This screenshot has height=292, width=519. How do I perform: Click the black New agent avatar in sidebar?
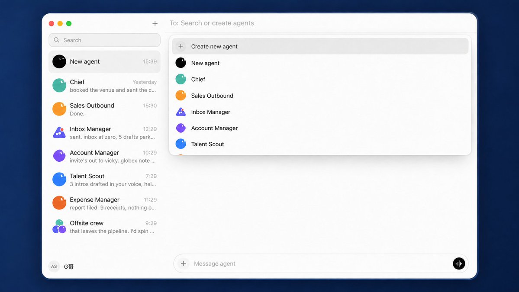[59, 61]
